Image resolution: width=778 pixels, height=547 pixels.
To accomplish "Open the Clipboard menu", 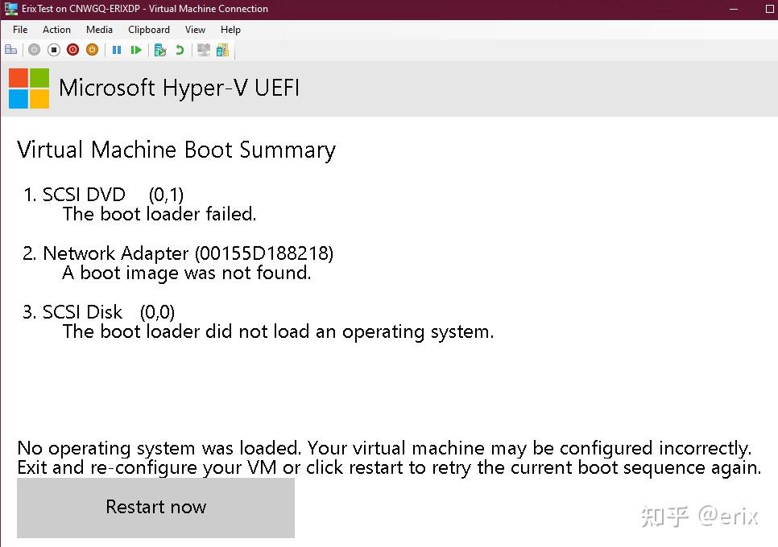I will point(149,30).
